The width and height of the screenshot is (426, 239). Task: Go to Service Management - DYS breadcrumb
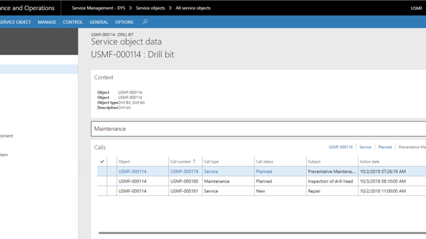click(99, 8)
